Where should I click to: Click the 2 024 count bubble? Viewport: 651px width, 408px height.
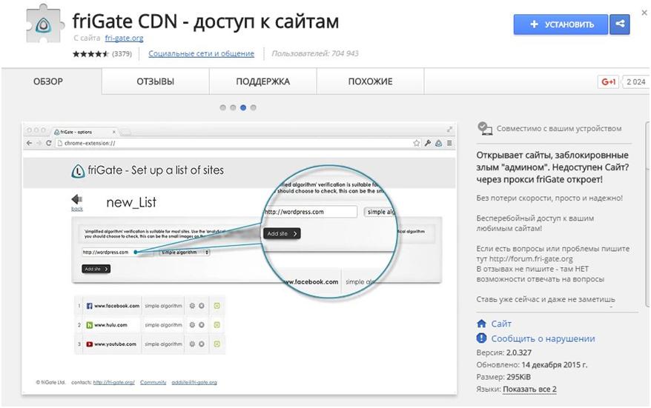[x=635, y=81]
